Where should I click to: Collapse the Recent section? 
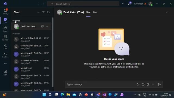16,34
